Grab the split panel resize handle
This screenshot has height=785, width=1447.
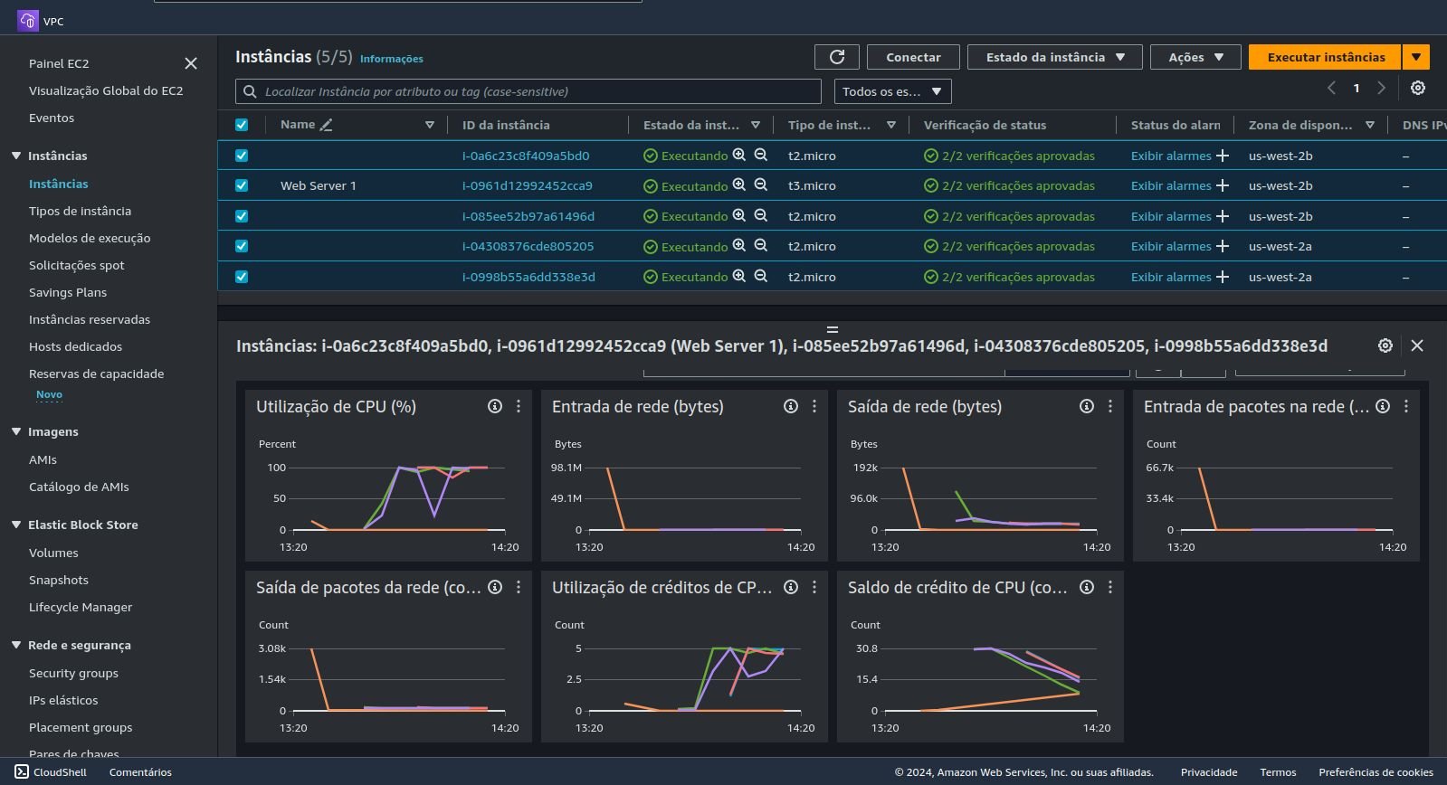[x=833, y=329]
